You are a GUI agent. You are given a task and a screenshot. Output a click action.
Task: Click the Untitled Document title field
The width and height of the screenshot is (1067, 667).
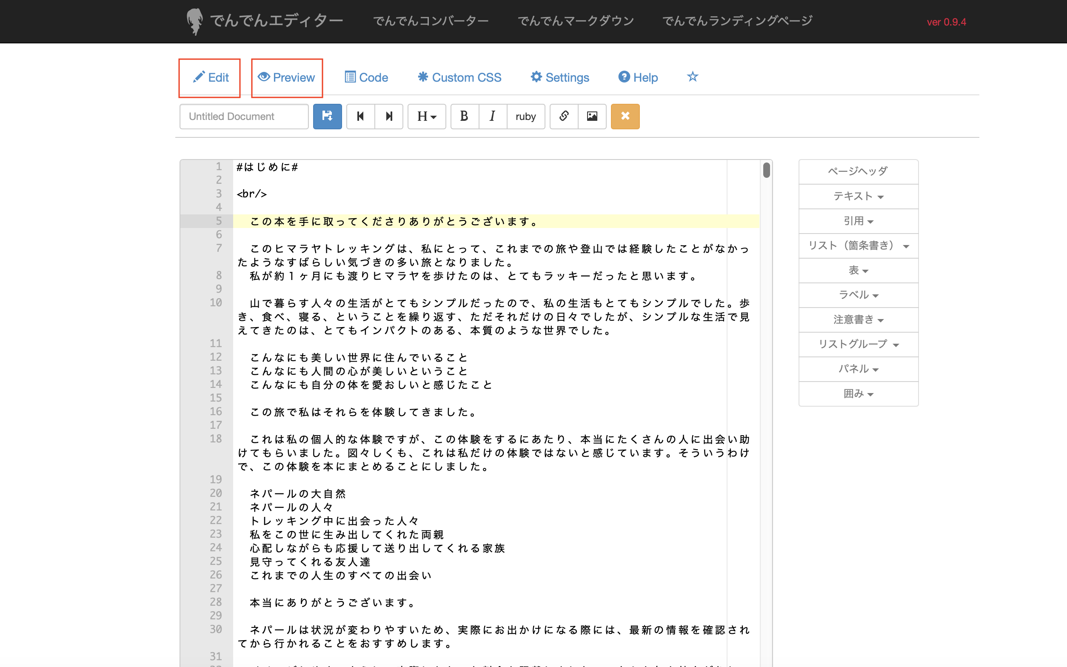click(x=244, y=117)
